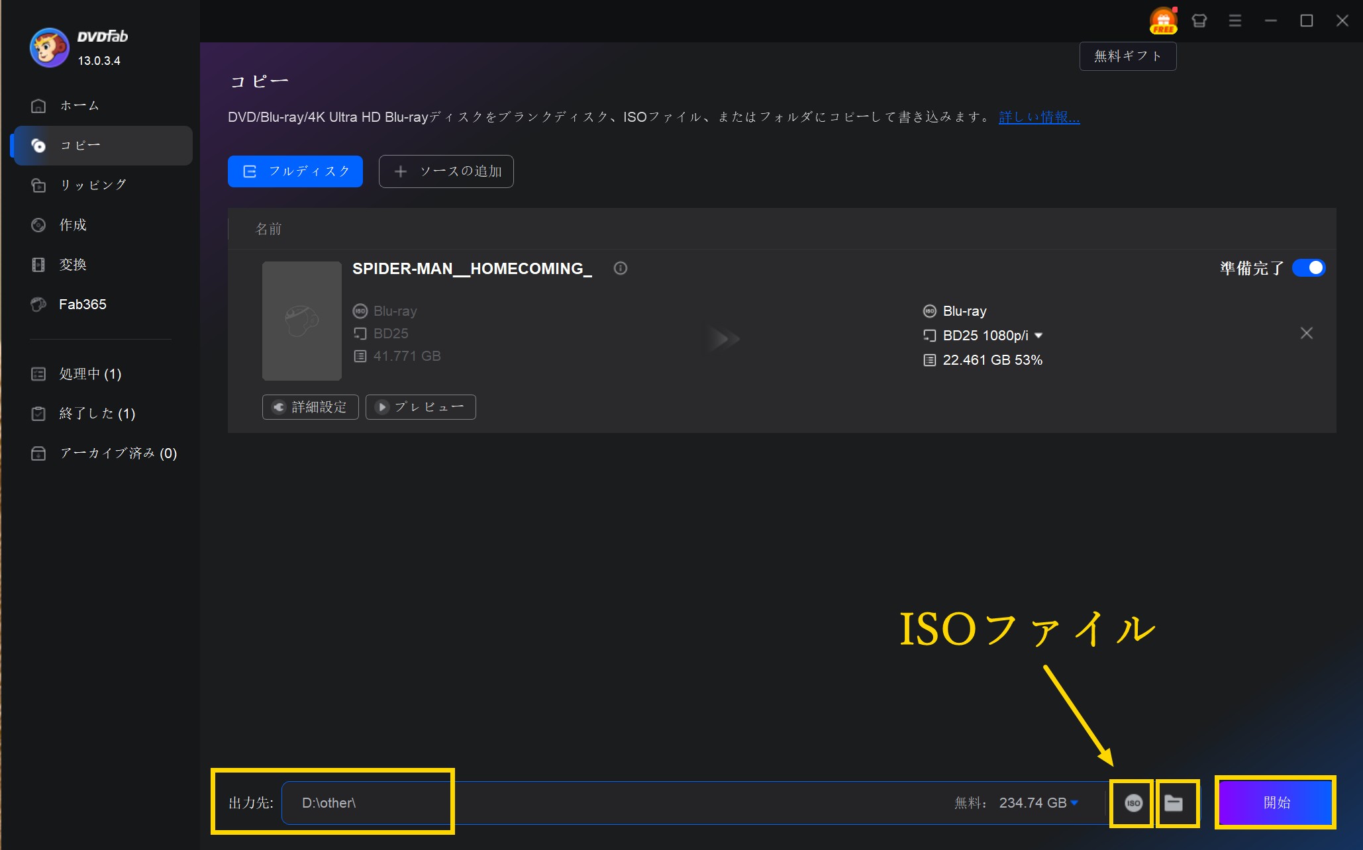This screenshot has height=850, width=1363.
Task: Minimize the DVDFab window
Action: coord(1270,21)
